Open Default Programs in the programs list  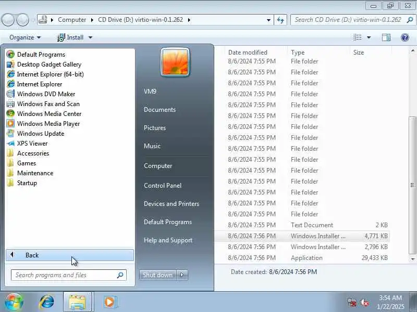[x=41, y=55]
